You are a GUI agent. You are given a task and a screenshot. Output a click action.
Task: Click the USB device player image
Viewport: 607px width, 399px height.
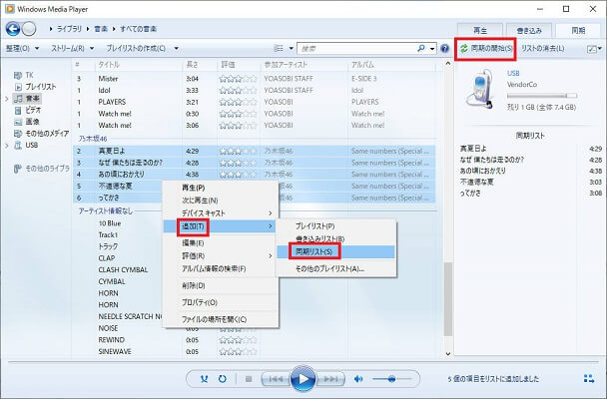(480, 89)
